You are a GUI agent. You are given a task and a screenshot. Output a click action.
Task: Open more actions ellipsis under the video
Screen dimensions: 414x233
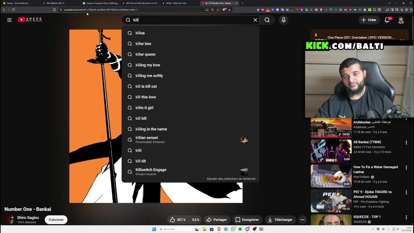(x=302, y=220)
